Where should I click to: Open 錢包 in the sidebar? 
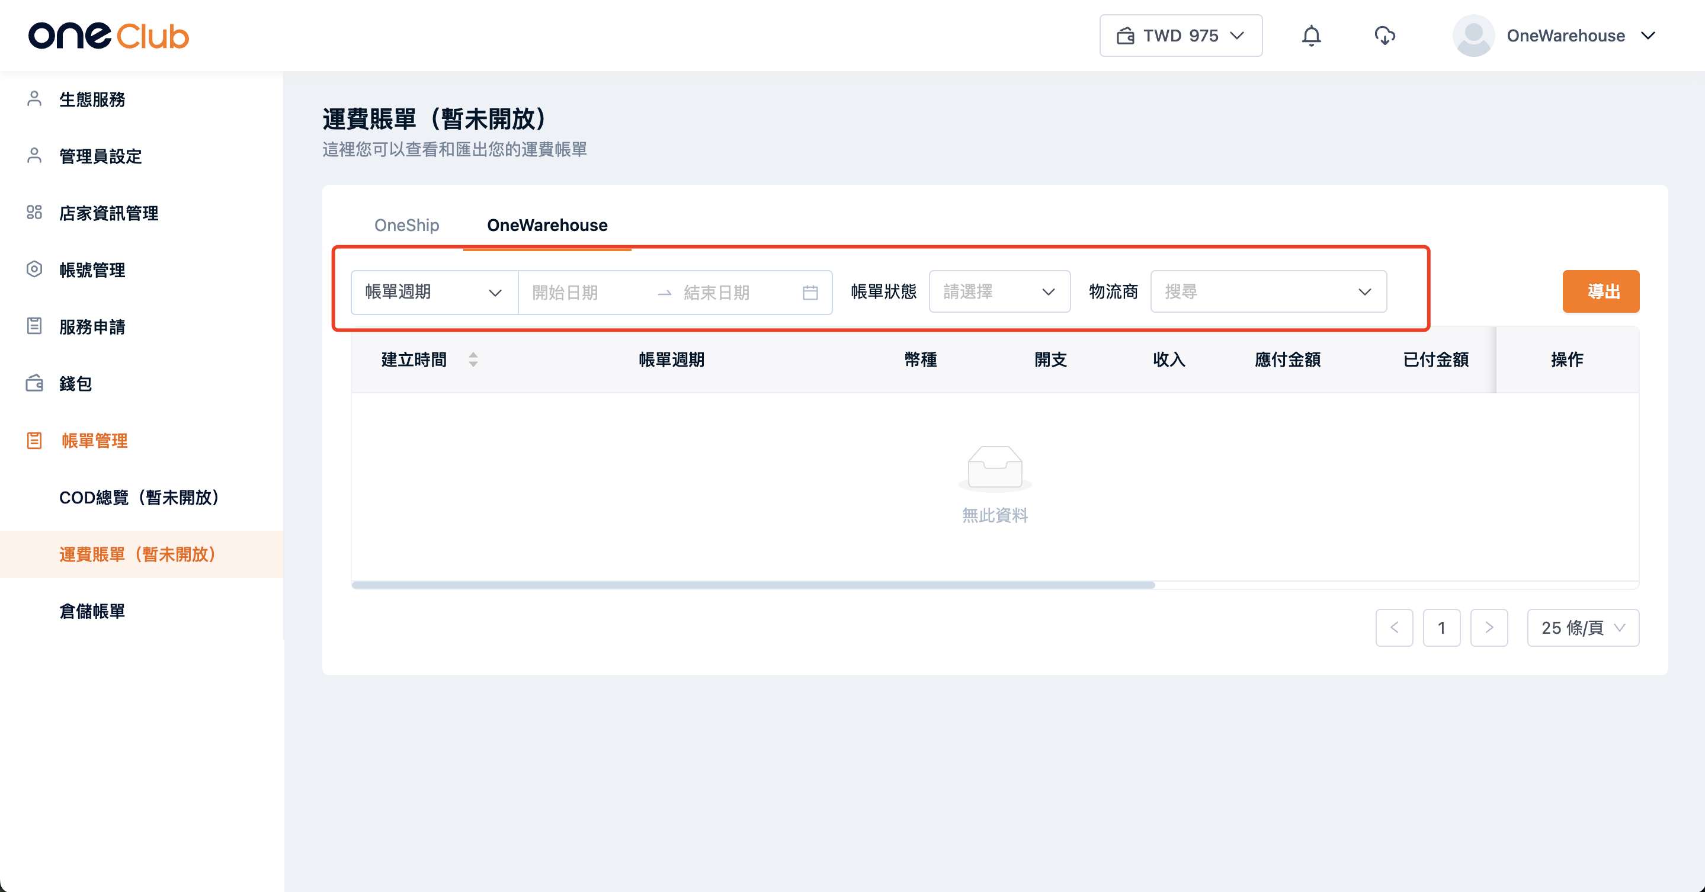click(x=75, y=384)
